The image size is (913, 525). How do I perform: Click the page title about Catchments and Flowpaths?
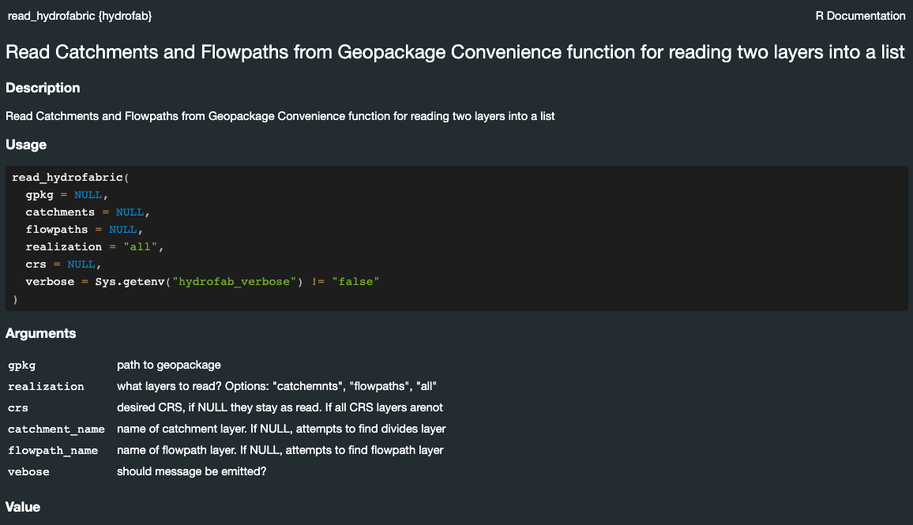coord(455,52)
